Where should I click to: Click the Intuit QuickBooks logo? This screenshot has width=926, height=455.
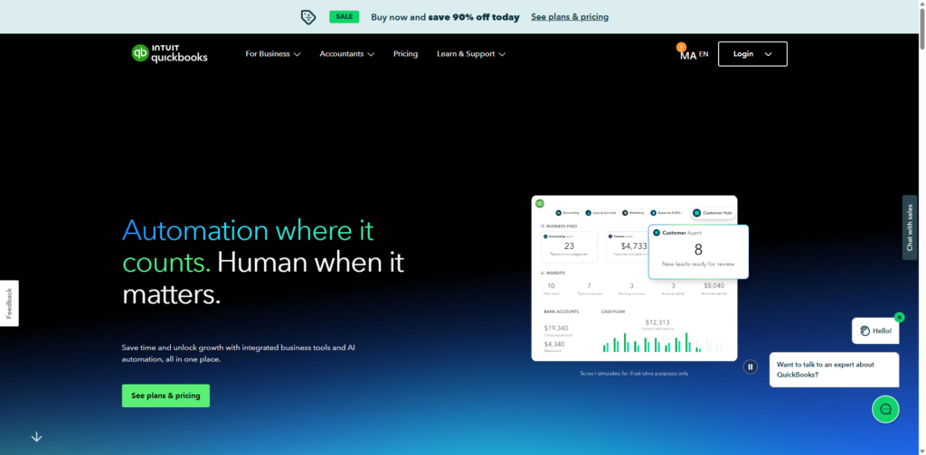170,53
